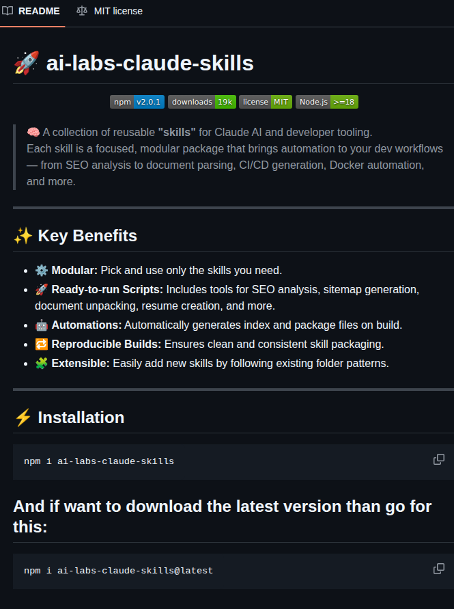This screenshot has width=454, height=609.
Task: Switch to the MIT license tab
Action: pos(109,11)
